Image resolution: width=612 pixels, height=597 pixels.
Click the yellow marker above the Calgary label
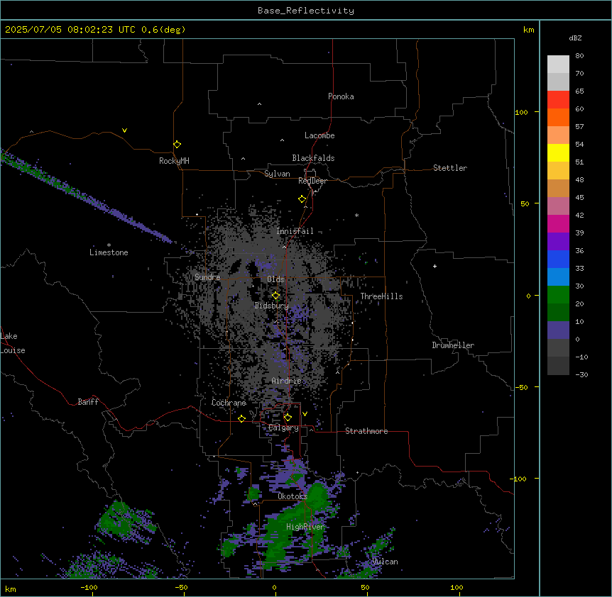[288, 418]
